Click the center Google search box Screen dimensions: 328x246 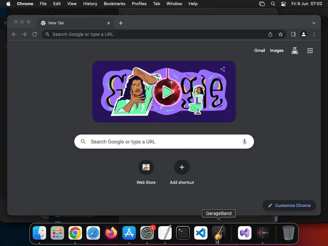[164, 142]
